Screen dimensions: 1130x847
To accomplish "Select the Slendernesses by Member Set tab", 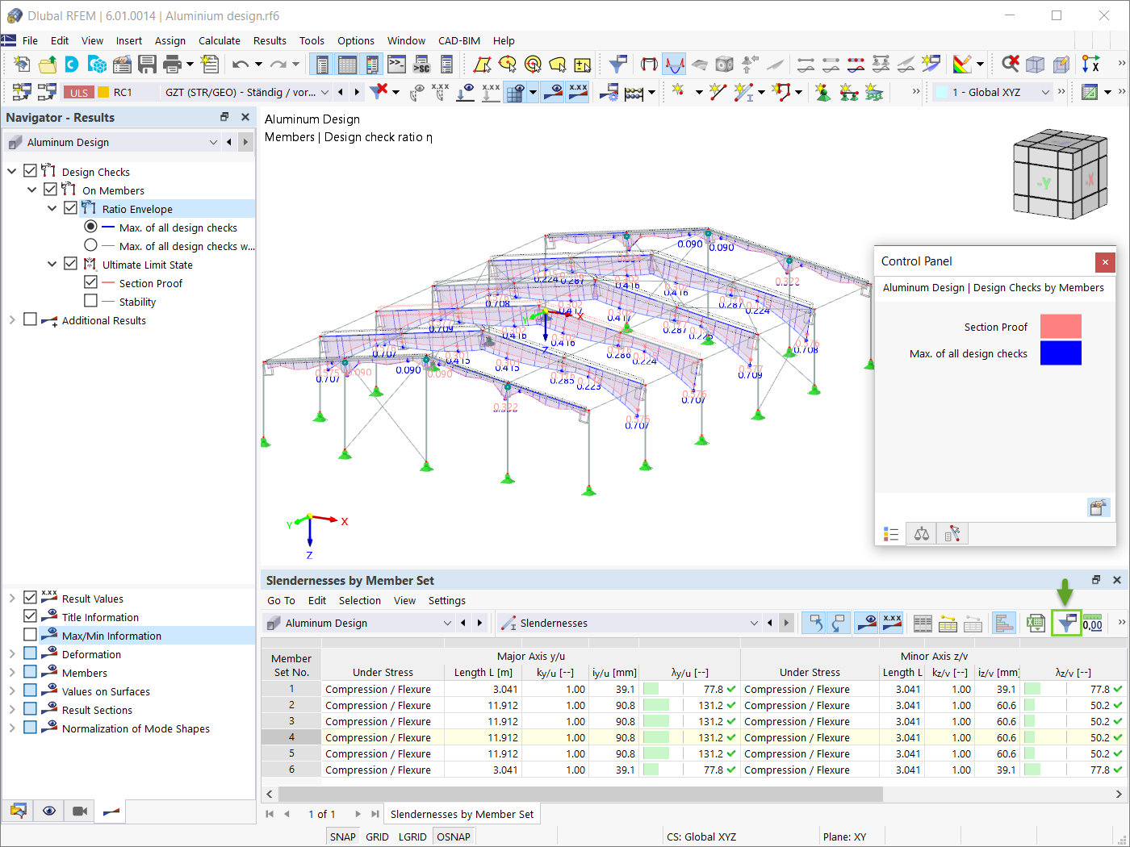I will [x=462, y=814].
